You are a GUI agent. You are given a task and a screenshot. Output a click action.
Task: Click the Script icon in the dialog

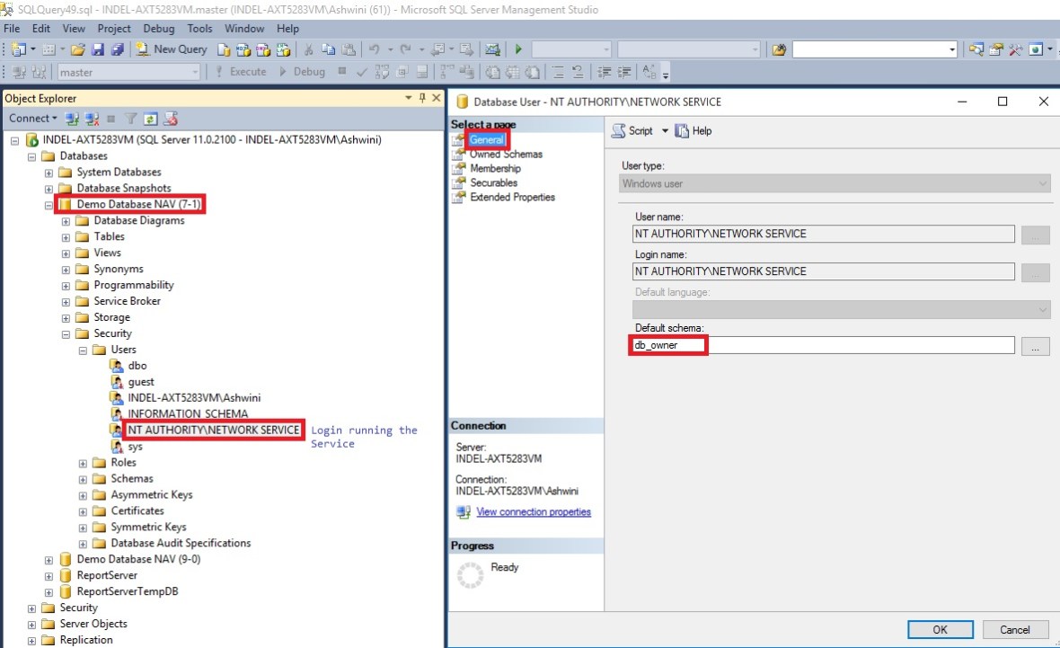pos(632,131)
